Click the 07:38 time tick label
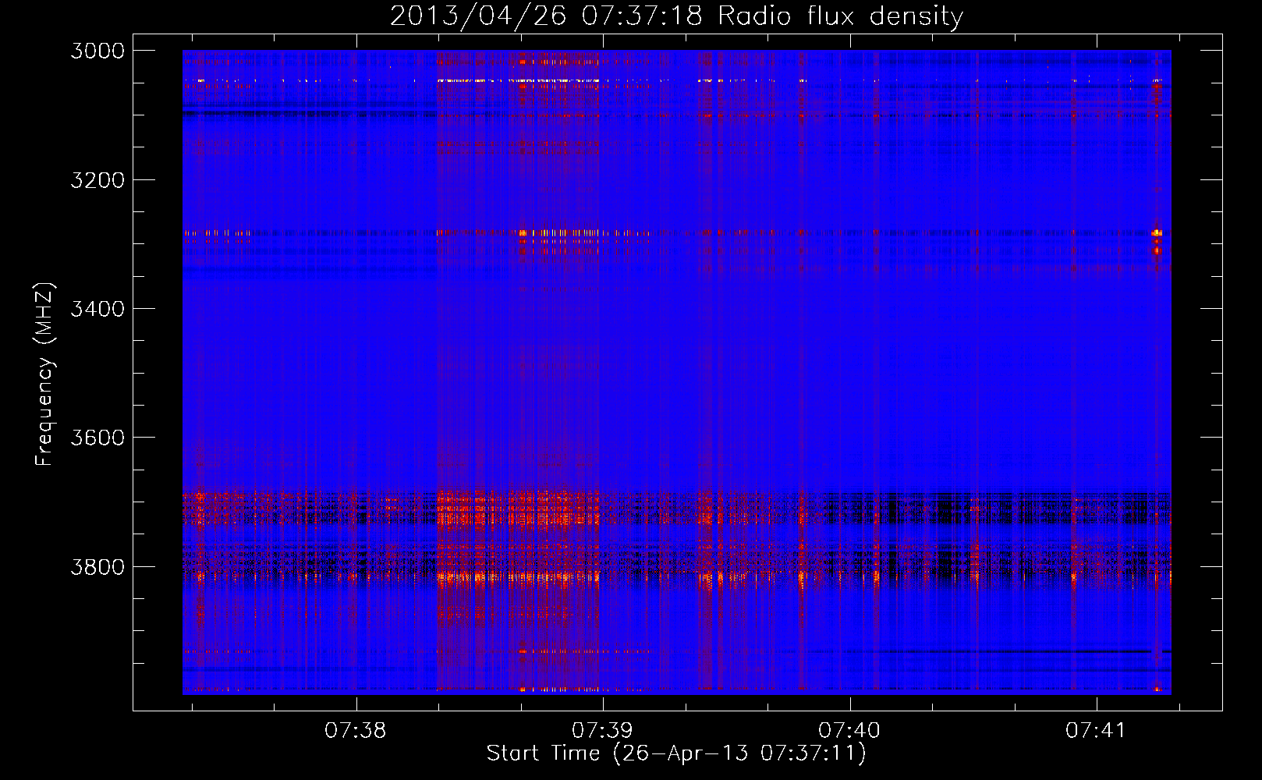Image resolution: width=1262 pixels, height=780 pixels. (x=356, y=730)
